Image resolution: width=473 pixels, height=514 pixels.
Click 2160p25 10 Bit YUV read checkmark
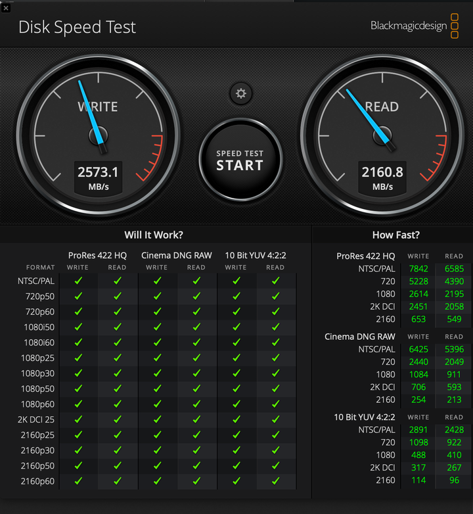coord(276,434)
